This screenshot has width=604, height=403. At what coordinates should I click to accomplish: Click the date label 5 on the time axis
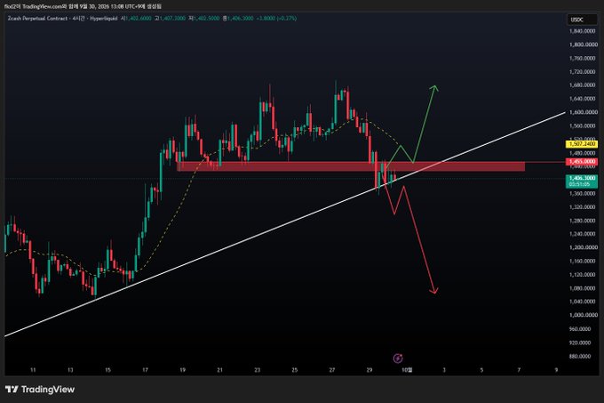(481, 370)
